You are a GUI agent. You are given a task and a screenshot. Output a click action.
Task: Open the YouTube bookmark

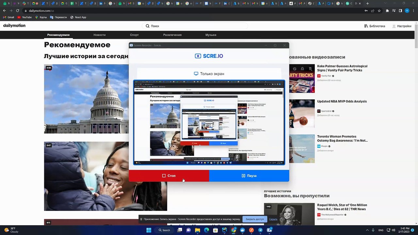pyautogui.click(x=24, y=17)
